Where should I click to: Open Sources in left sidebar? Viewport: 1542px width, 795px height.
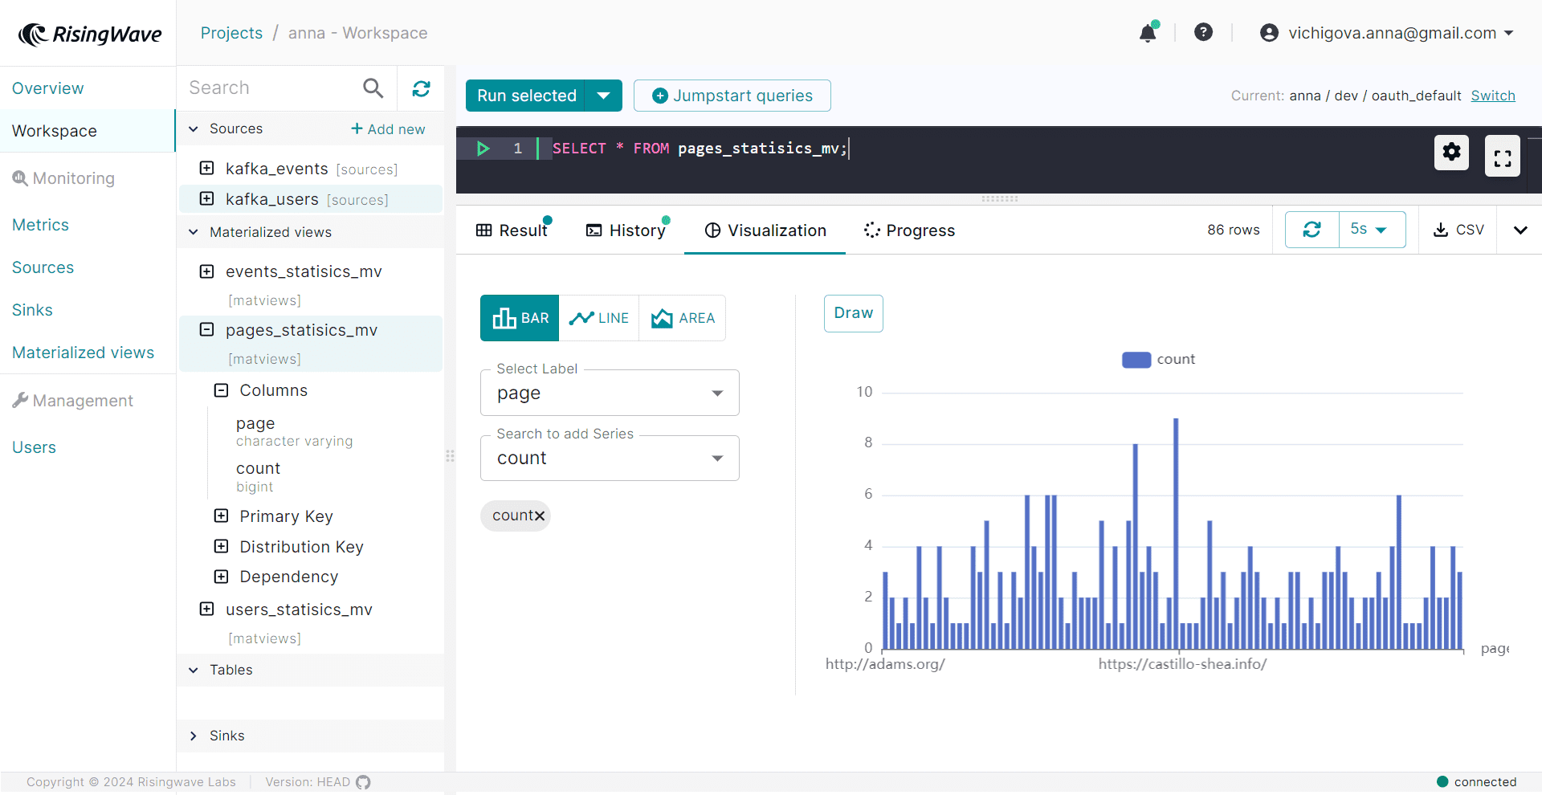tap(43, 267)
